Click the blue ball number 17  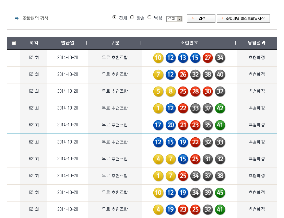click(x=158, y=125)
